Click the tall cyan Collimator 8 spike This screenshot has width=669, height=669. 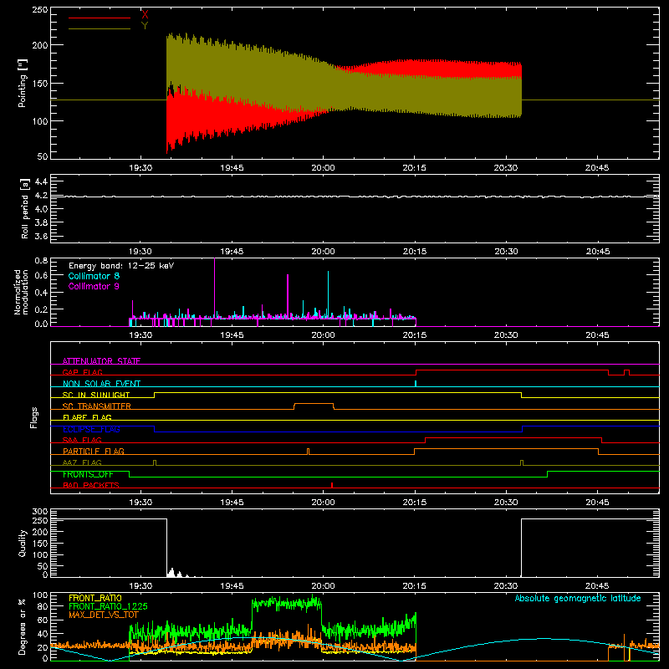328,294
